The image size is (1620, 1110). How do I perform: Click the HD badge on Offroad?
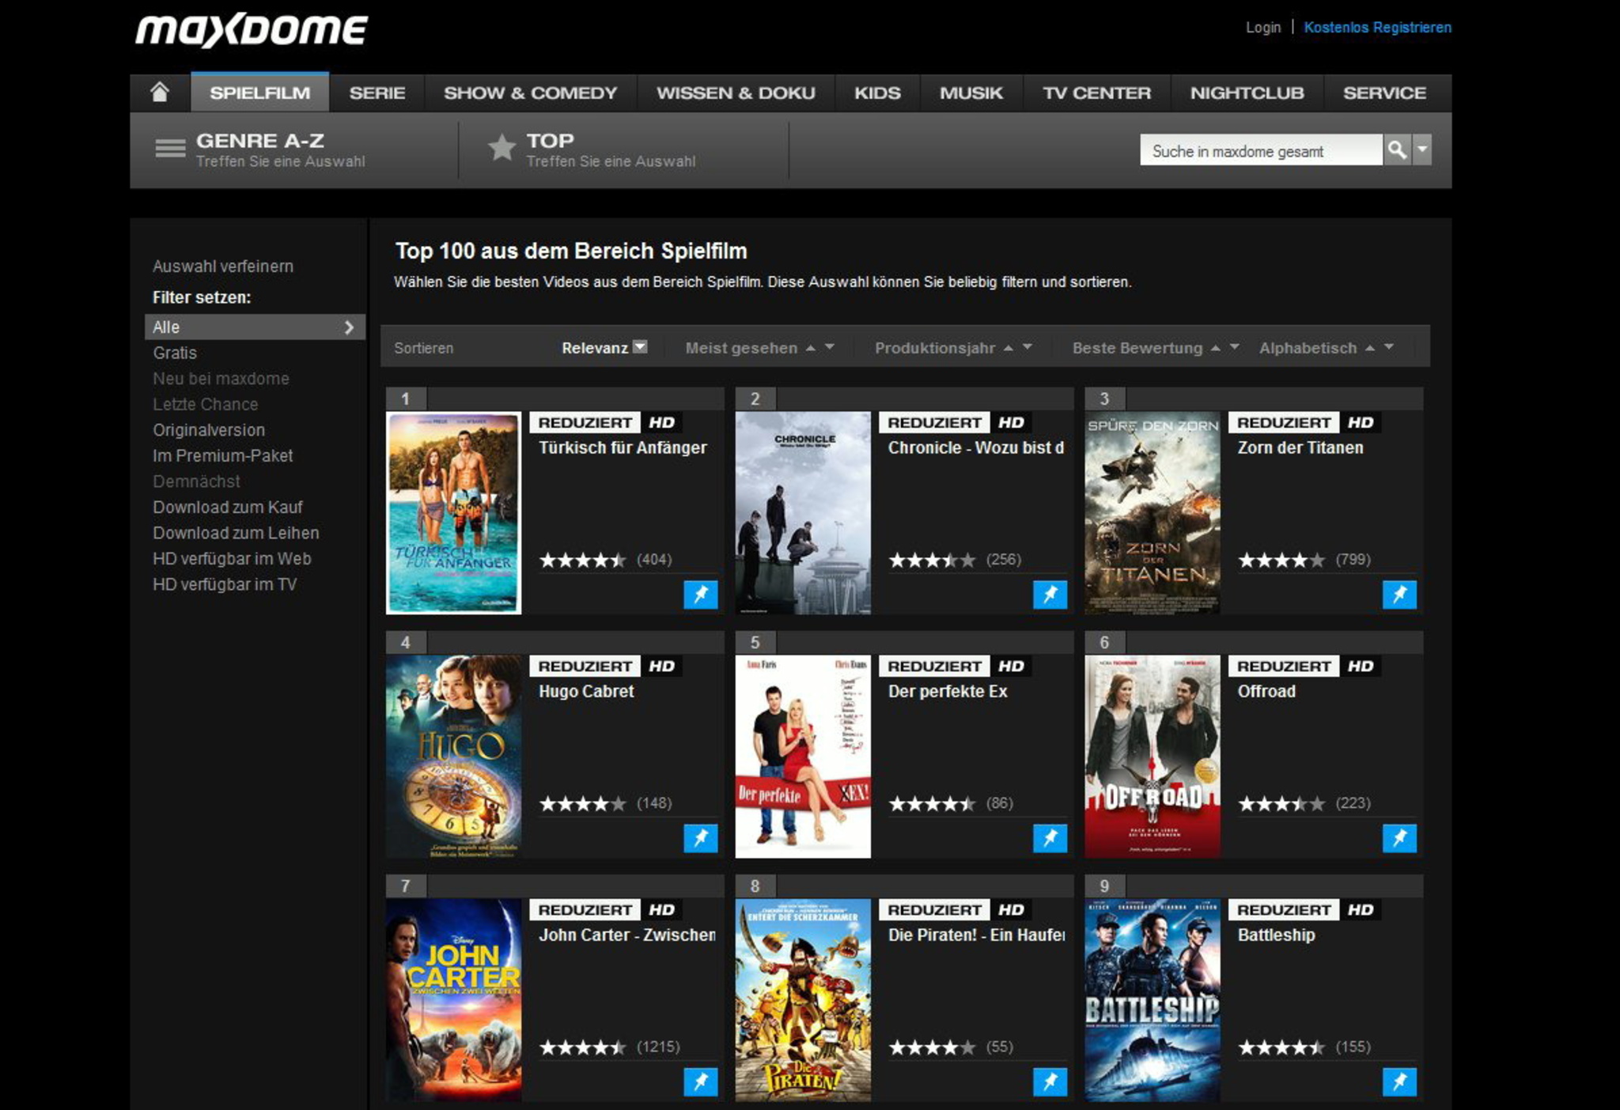pos(1360,666)
